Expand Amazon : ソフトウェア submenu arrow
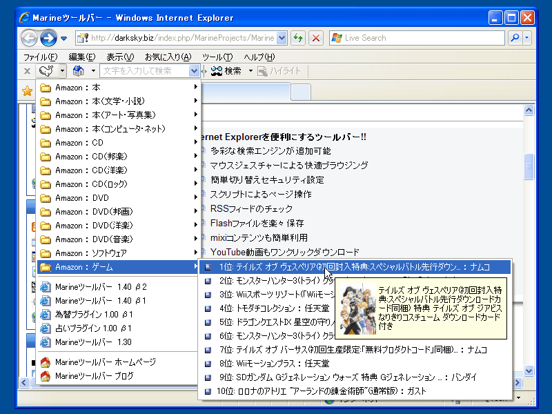Screen dimensions: 552x414 (195, 253)
